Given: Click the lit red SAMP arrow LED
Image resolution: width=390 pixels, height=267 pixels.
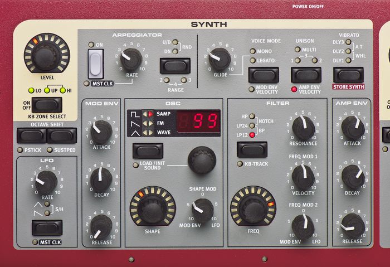Looking at the screenshot, I should point(151,114).
